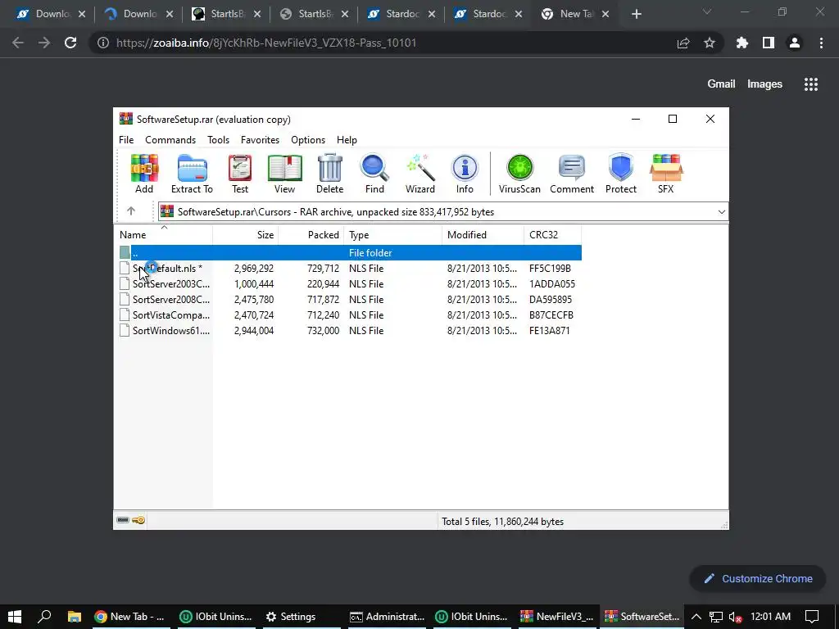This screenshot has width=839, height=629.
Task: Sort by the Type column header
Action: click(393, 235)
